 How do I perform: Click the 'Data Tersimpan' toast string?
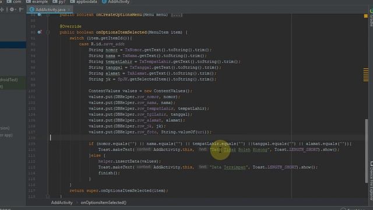(x=229, y=167)
